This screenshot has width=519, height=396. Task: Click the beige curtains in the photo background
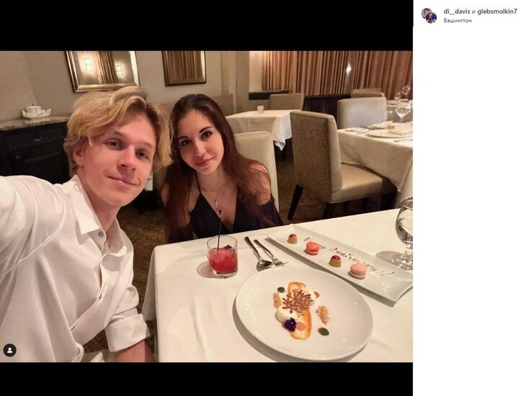(337, 73)
